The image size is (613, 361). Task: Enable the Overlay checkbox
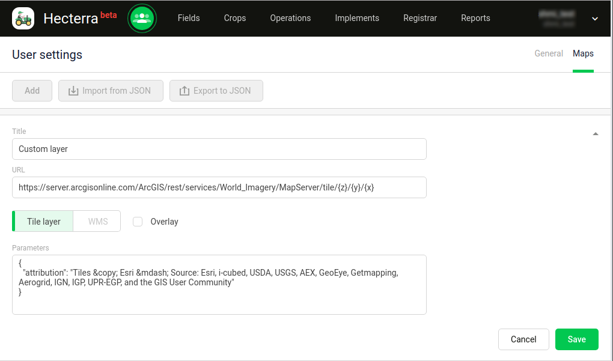tap(138, 222)
